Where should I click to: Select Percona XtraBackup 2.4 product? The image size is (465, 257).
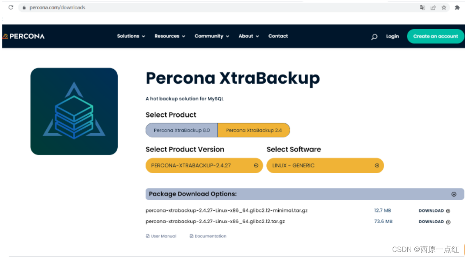[x=254, y=130]
